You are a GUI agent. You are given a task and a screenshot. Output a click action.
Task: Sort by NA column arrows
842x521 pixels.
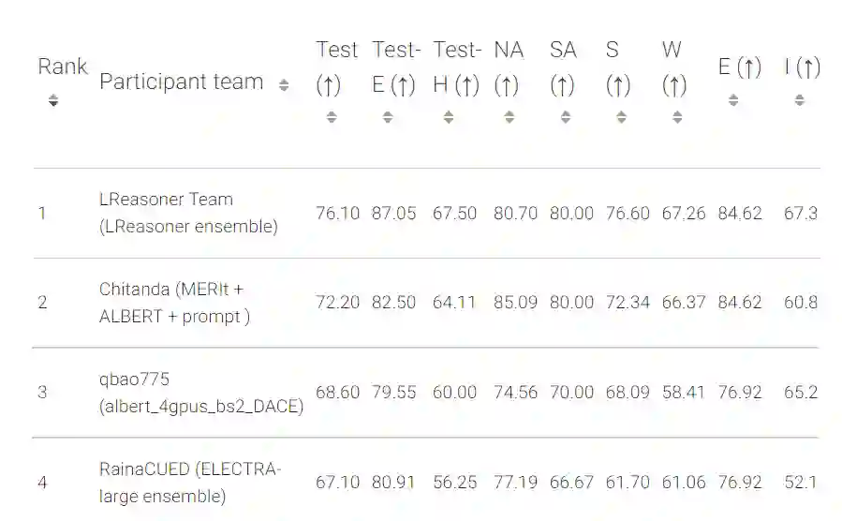(x=509, y=117)
